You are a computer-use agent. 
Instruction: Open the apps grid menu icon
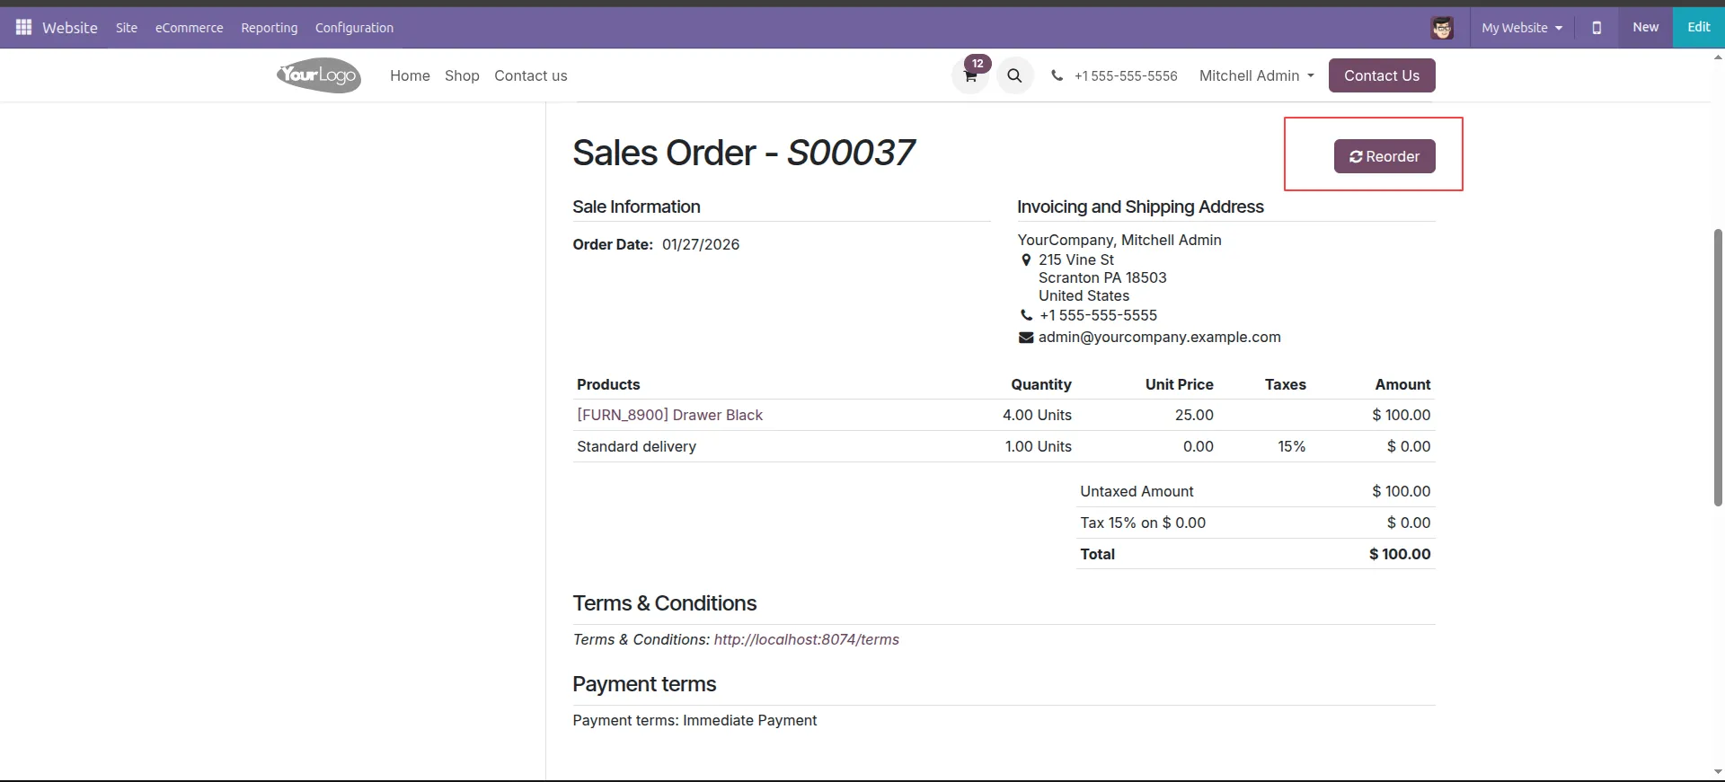click(x=23, y=28)
